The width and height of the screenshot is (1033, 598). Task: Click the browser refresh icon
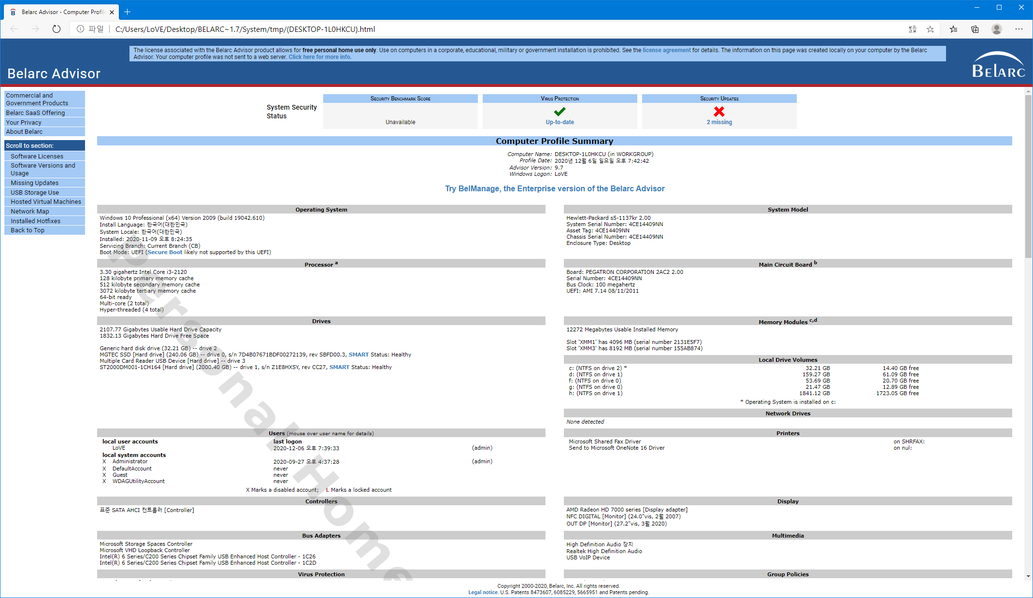[57, 29]
